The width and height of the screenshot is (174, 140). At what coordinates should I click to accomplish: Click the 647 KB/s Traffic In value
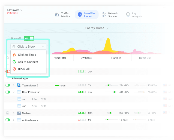click(x=124, y=92)
